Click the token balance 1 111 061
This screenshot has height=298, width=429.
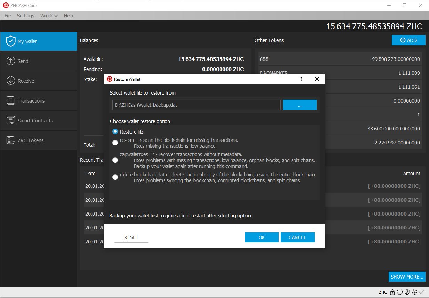click(409, 87)
